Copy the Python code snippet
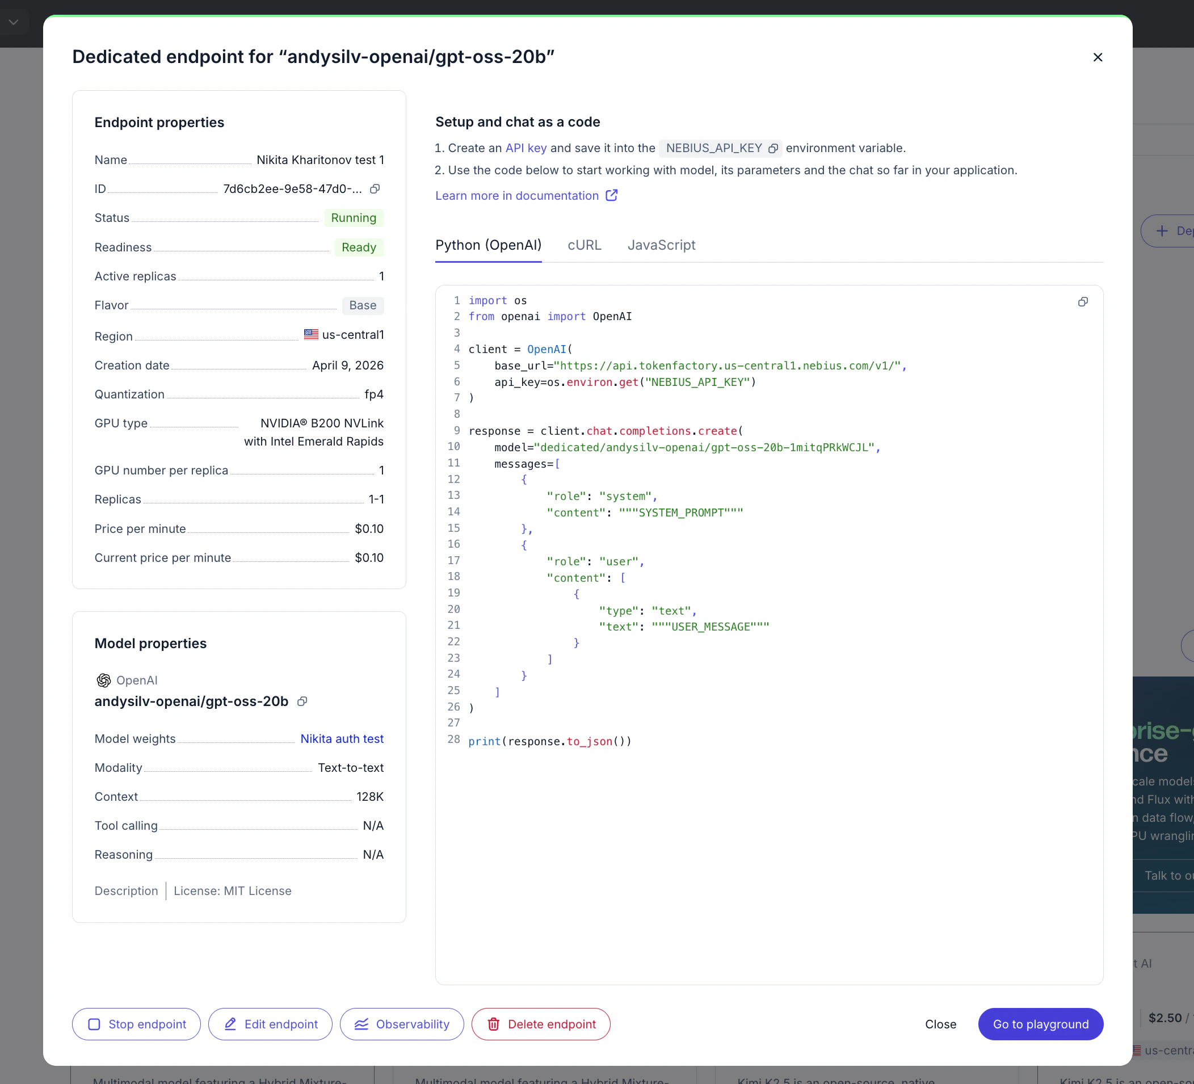Image resolution: width=1194 pixels, height=1084 pixels. tap(1083, 302)
